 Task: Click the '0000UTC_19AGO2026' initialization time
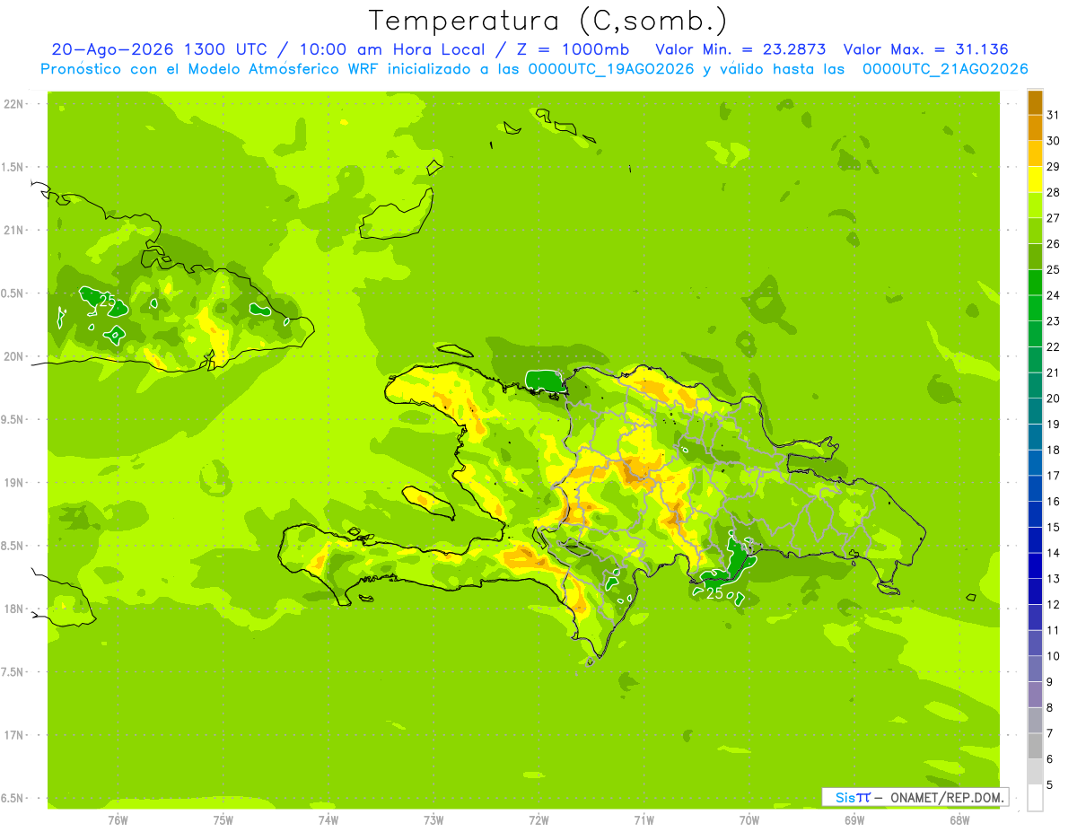(x=611, y=69)
